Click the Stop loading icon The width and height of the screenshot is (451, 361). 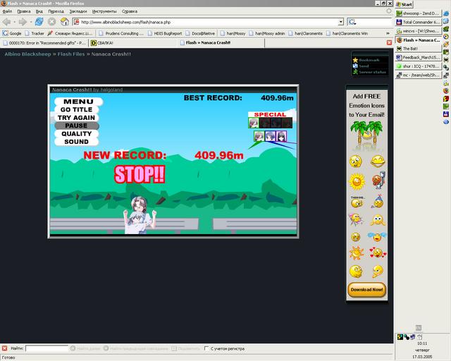point(51,22)
